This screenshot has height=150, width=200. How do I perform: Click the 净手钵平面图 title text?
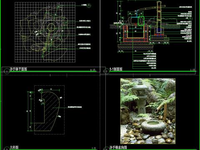pos(18,69)
